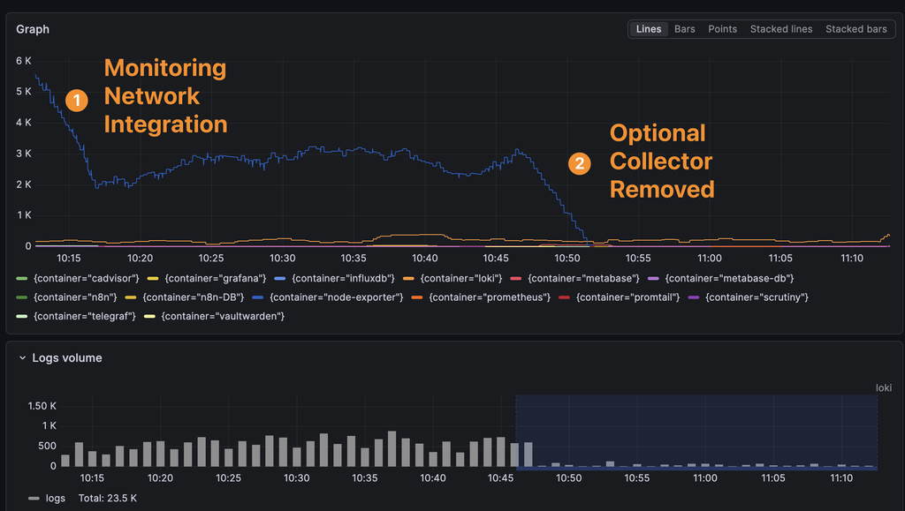Toggle scrutiny series in legend

757,297
